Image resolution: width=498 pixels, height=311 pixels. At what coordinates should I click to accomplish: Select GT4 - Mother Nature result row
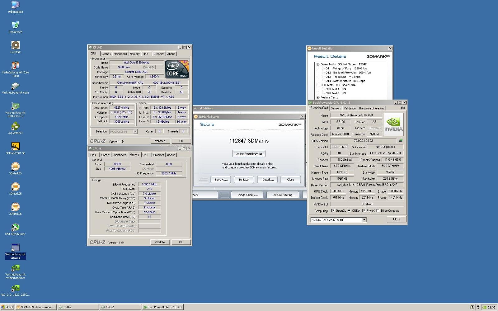click(345, 81)
